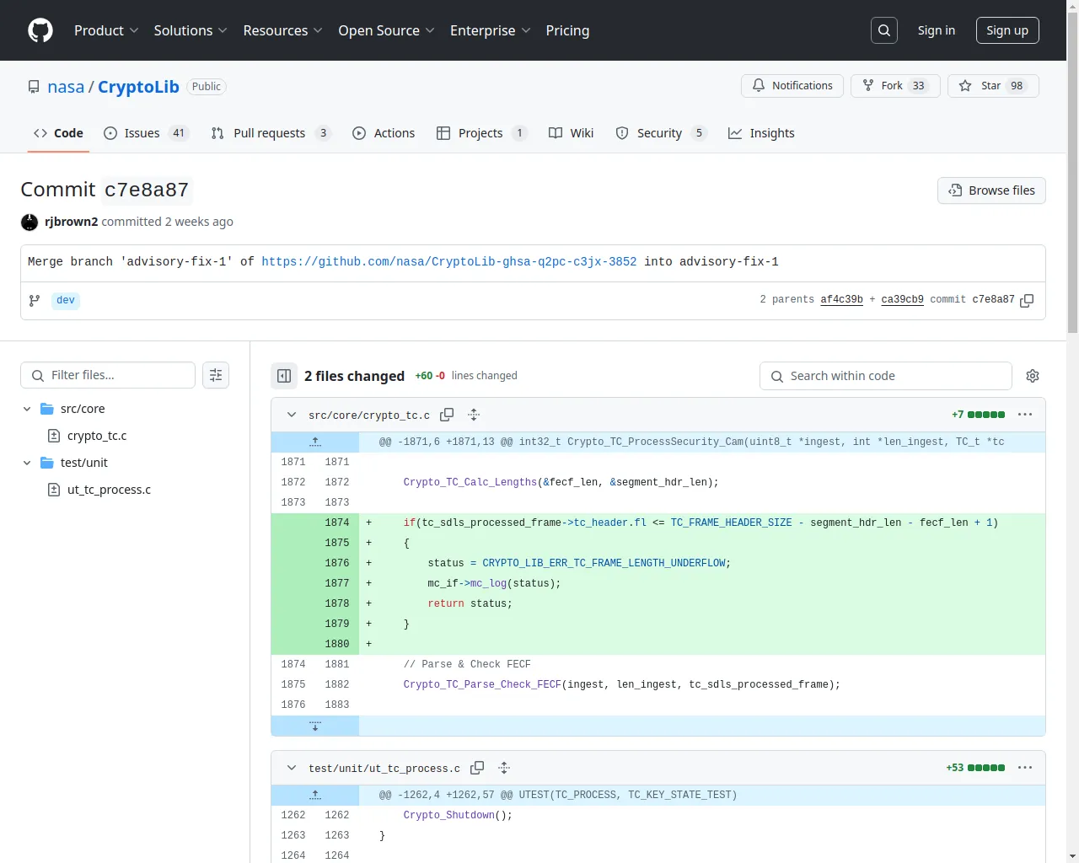
Task: Open the search magnifier in header
Action: coord(884,30)
